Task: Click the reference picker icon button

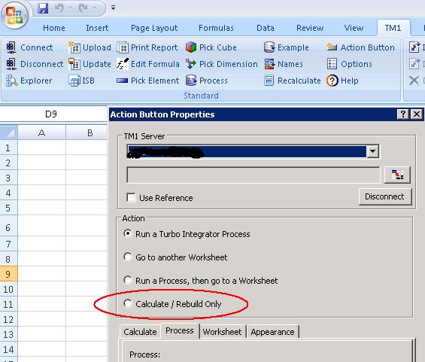Action: [x=397, y=175]
